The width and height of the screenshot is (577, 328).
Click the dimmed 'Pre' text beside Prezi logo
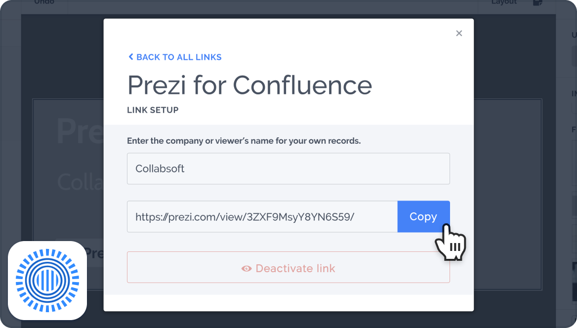click(x=95, y=253)
